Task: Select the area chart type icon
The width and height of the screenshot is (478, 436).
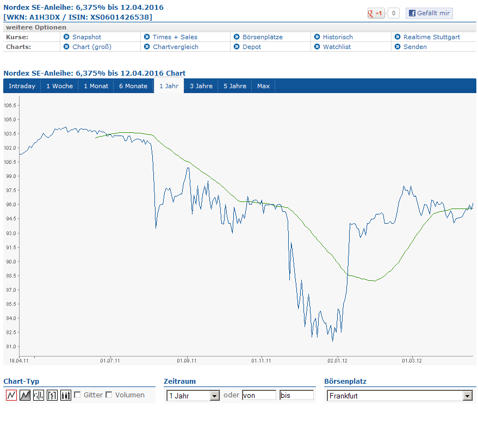Action: (25, 395)
